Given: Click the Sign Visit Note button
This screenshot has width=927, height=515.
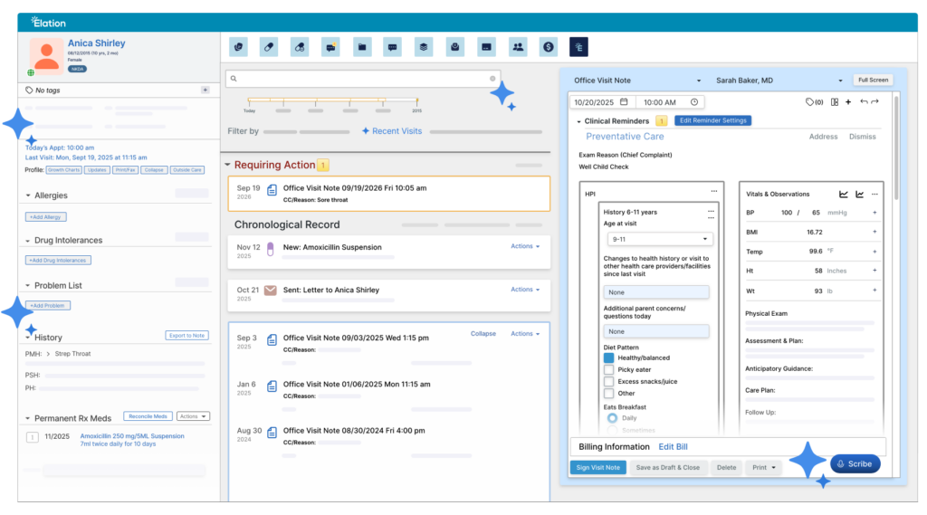Looking at the screenshot, I should pos(597,467).
